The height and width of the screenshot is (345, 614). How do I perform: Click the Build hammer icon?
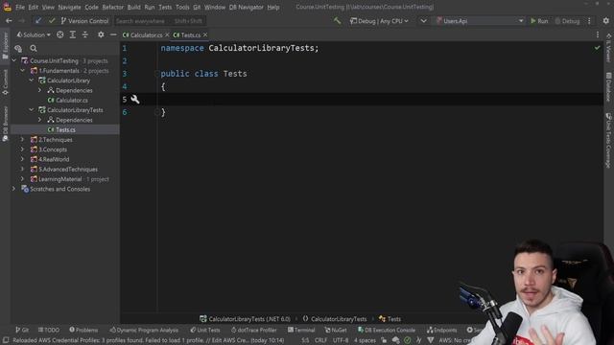[337, 21]
